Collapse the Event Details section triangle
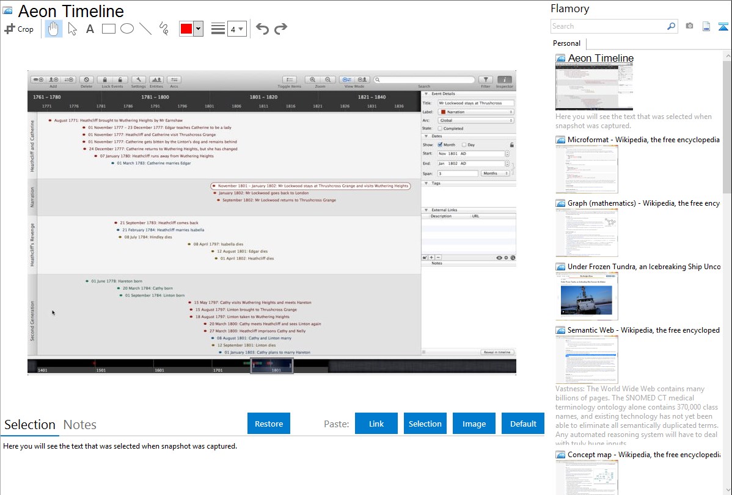 pos(426,94)
